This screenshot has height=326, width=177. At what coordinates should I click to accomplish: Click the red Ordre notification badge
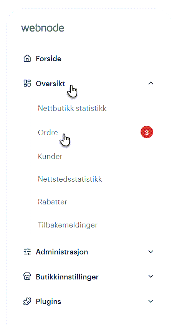[147, 132]
